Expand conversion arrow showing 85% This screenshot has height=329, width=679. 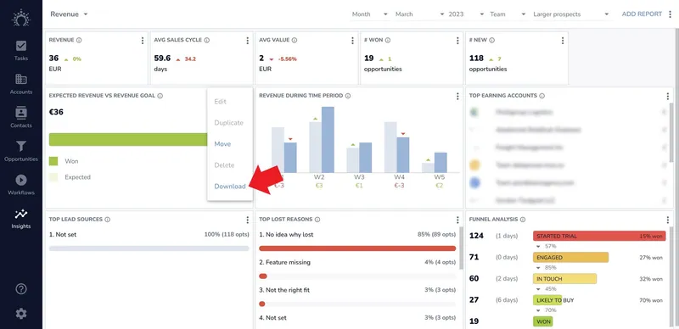click(x=538, y=268)
